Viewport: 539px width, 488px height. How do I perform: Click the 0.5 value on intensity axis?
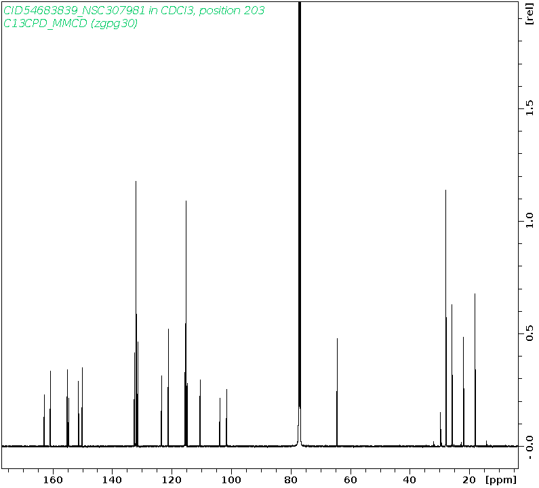click(530, 333)
